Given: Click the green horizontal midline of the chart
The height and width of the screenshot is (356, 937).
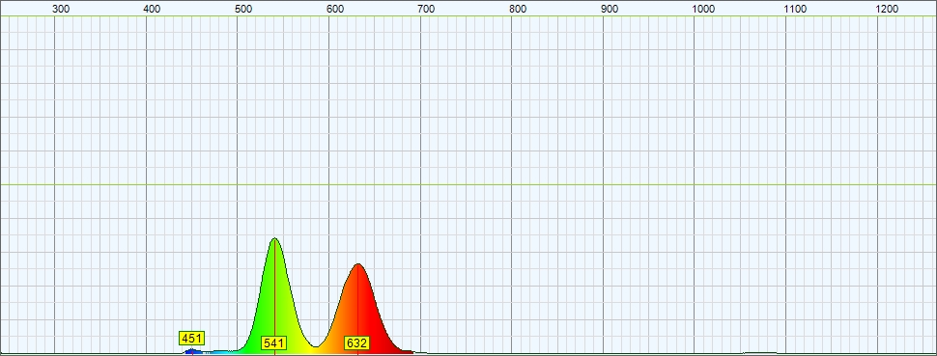Looking at the screenshot, I should [x=468, y=184].
